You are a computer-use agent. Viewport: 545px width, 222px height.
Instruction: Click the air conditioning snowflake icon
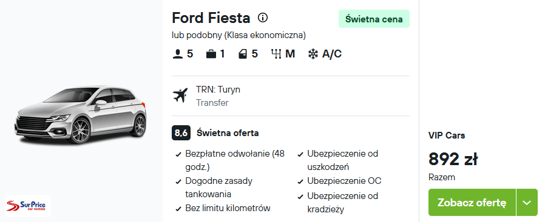click(313, 54)
